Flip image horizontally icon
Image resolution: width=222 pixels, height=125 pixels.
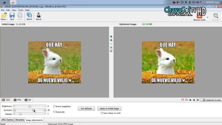(x=190, y=100)
